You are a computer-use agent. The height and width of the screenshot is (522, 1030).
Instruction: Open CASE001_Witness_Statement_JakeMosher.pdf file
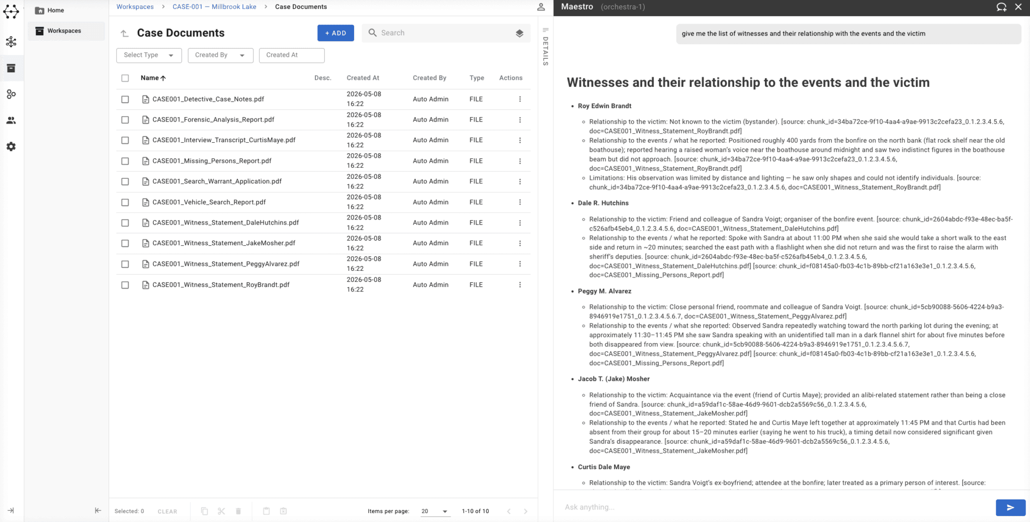(224, 243)
